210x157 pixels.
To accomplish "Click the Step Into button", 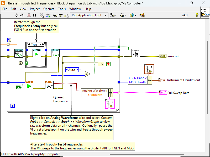I will tap(55, 15).
